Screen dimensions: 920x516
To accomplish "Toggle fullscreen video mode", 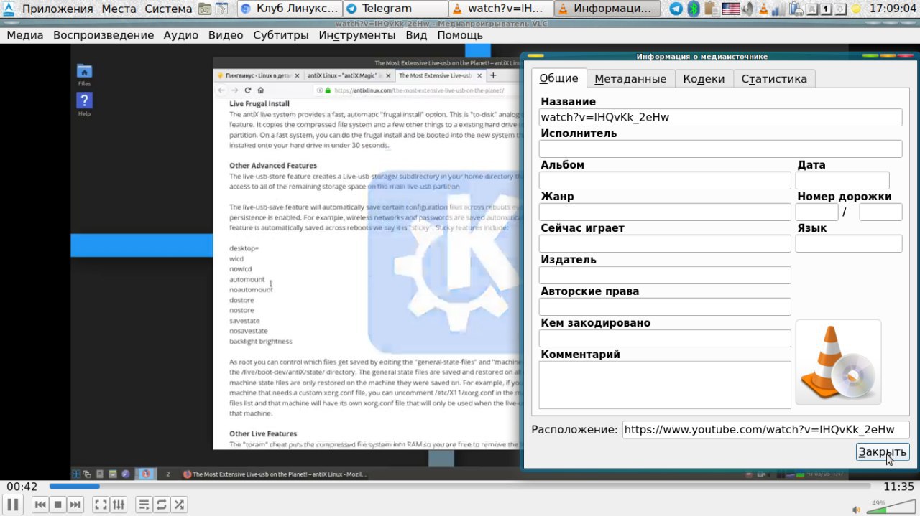I will point(101,505).
